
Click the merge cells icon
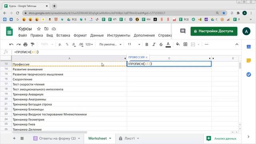[193, 44]
